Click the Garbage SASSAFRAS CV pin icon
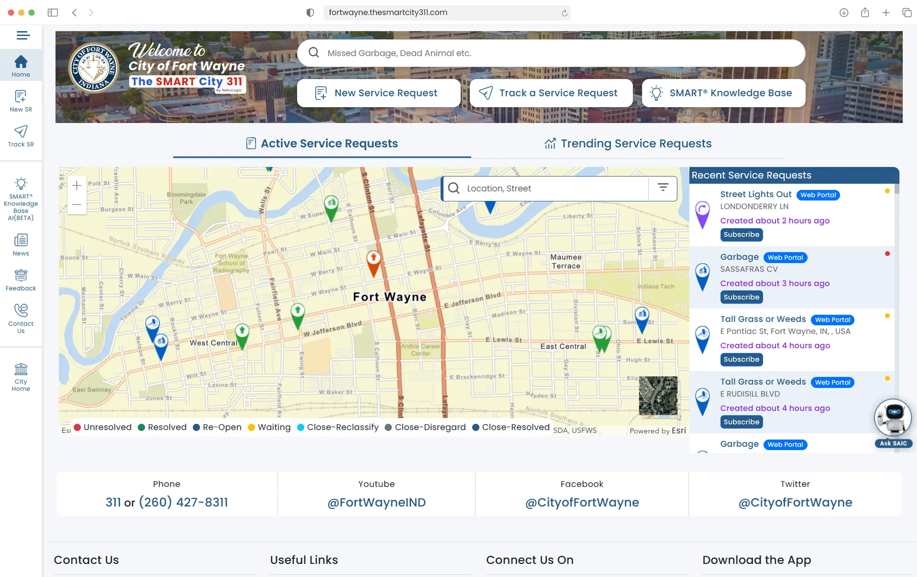This screenshot has height=577, width=917. (x=702, y=277)
